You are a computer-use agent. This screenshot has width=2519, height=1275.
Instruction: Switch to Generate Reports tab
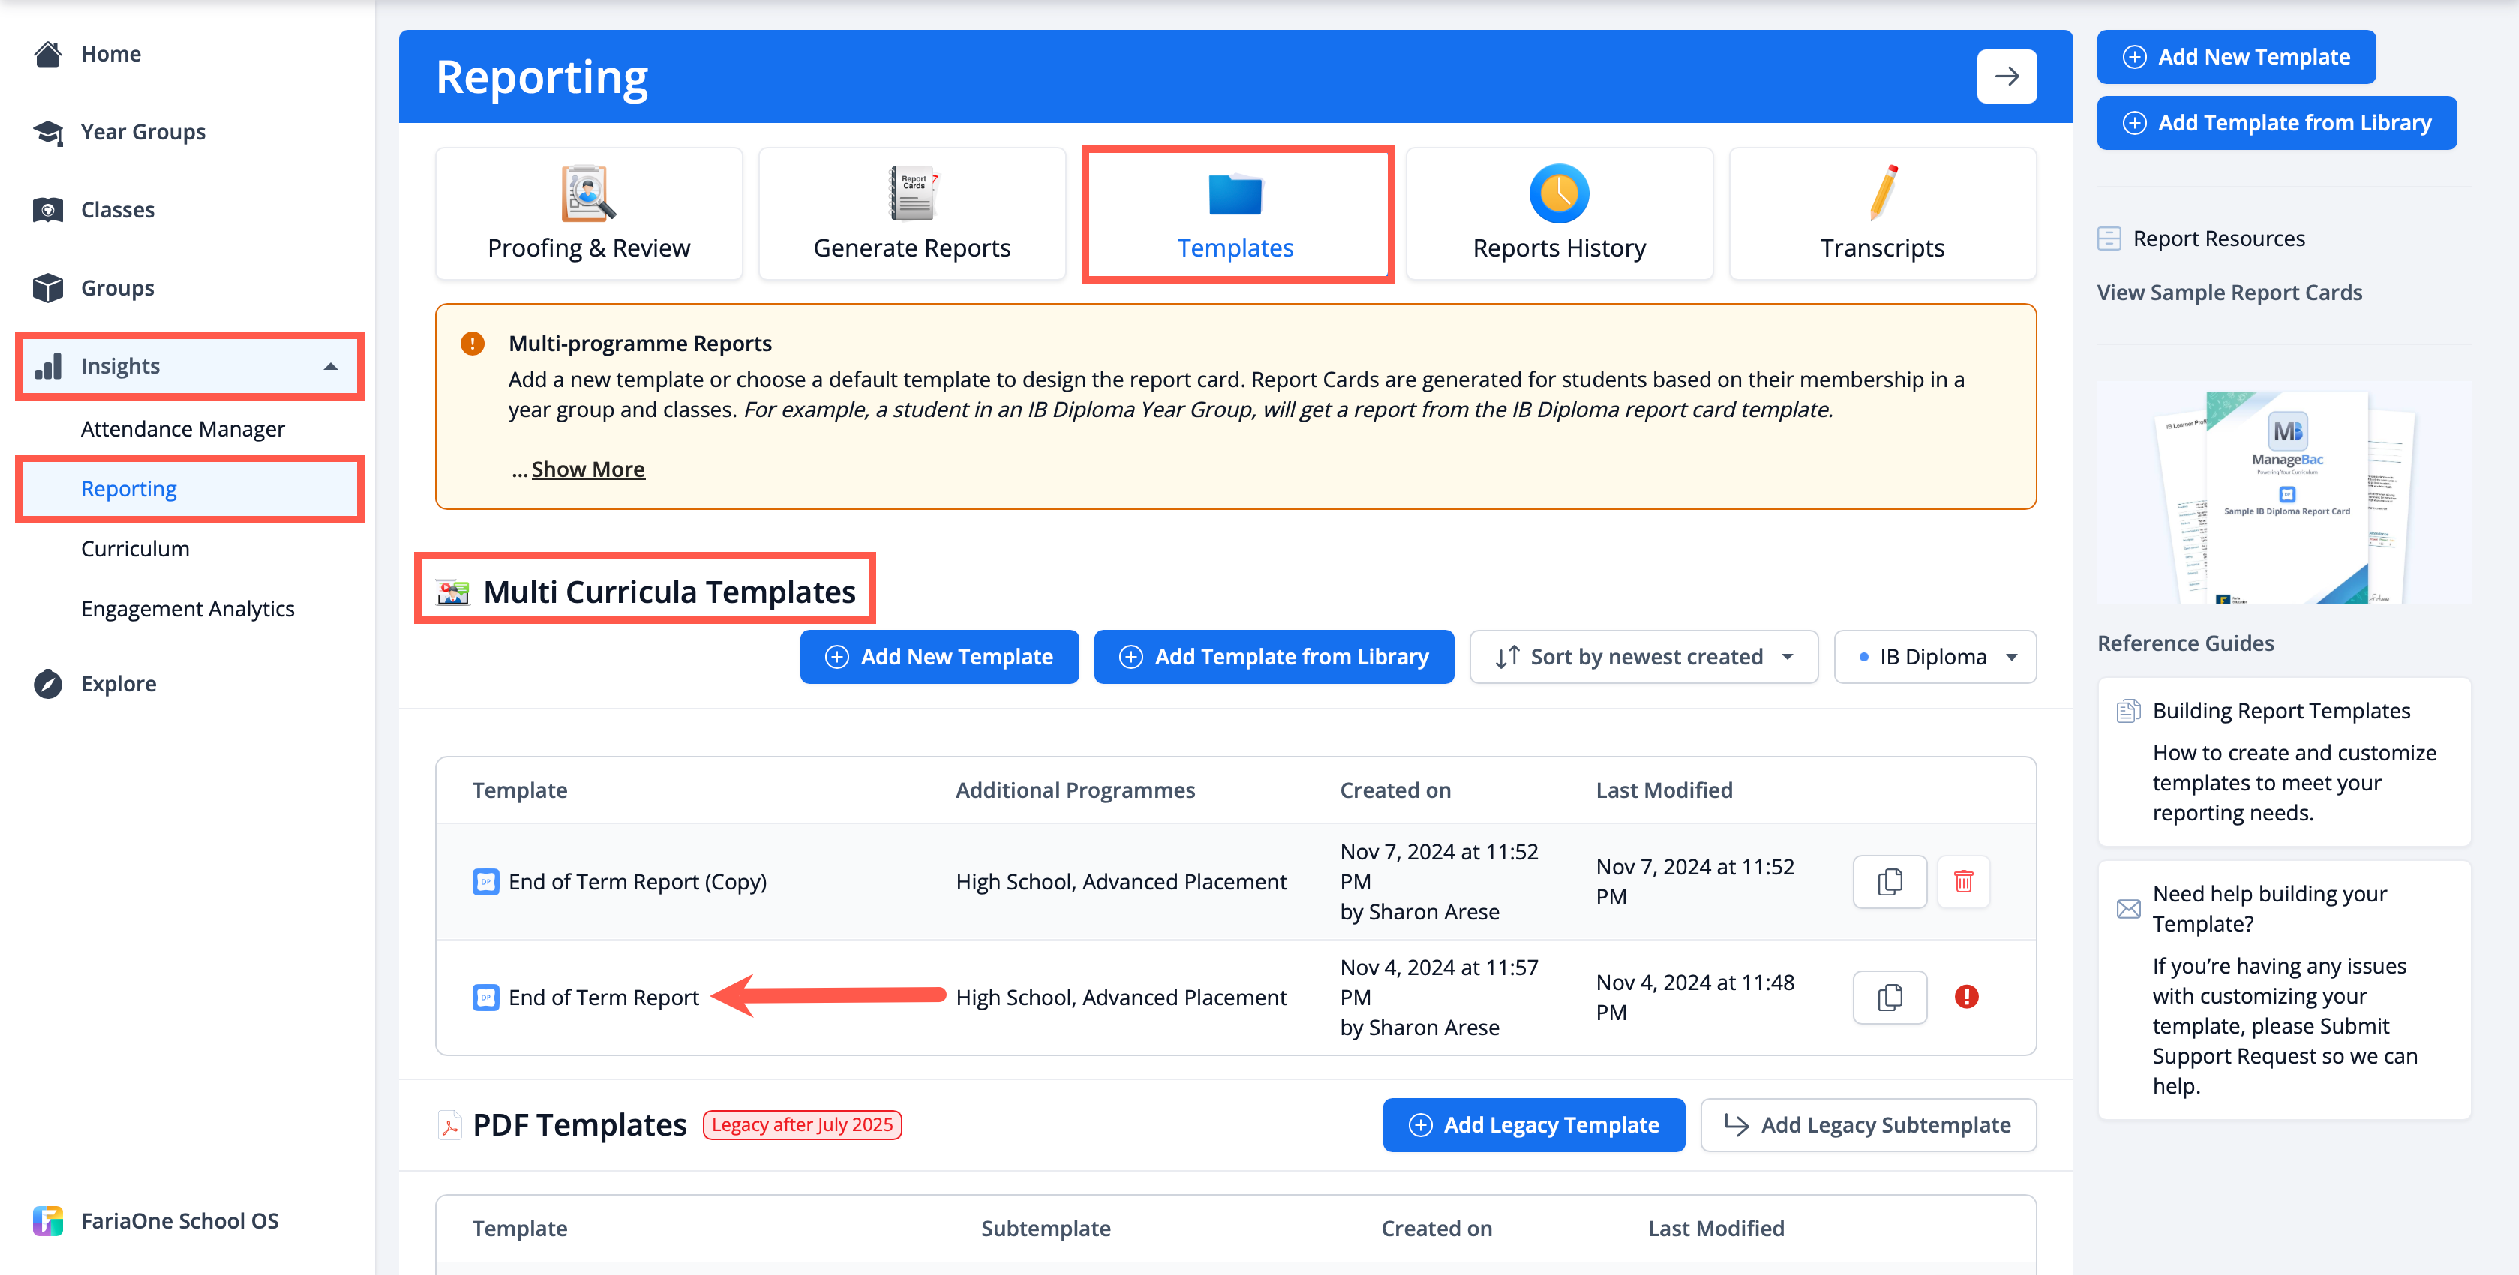(911, 214)
